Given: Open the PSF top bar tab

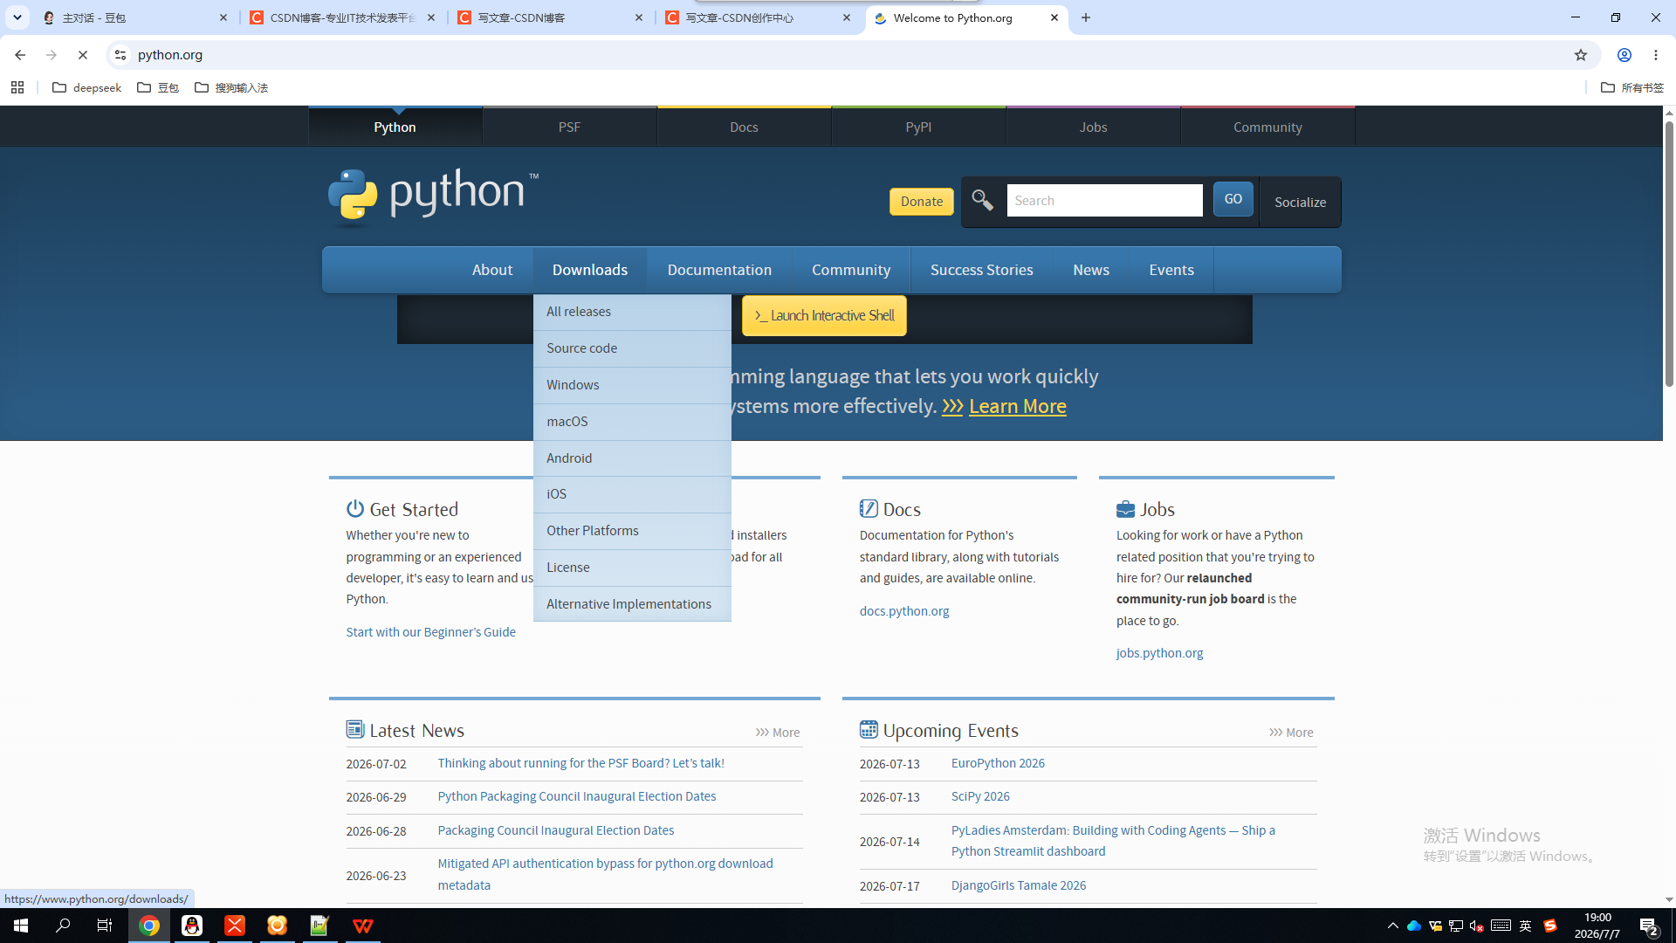Looking at the screenshot, I should coord(569,127).
